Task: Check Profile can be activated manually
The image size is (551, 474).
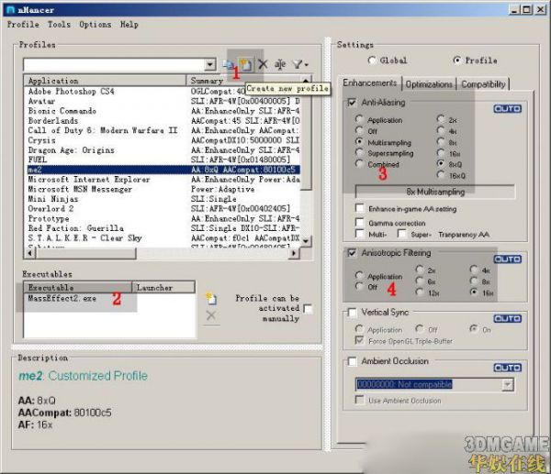Action: [x=308, y=309]
